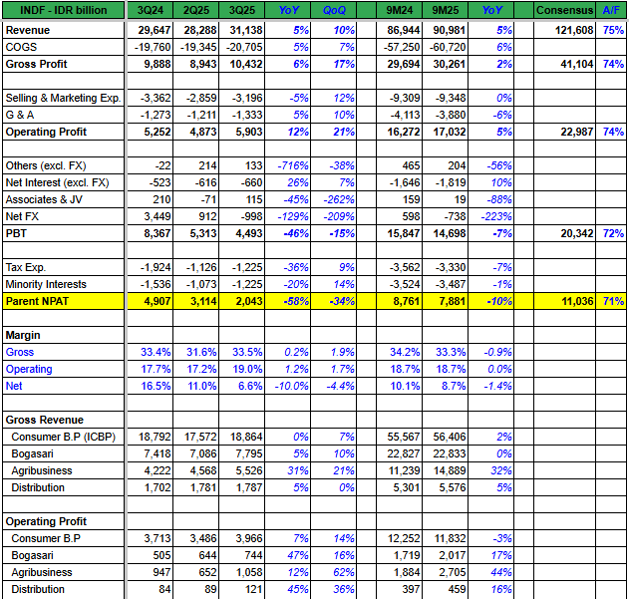The width and height of the screenshot is (629, 599).
Task: Select the lower Operating Profit section heading
Action: [46, 521]
